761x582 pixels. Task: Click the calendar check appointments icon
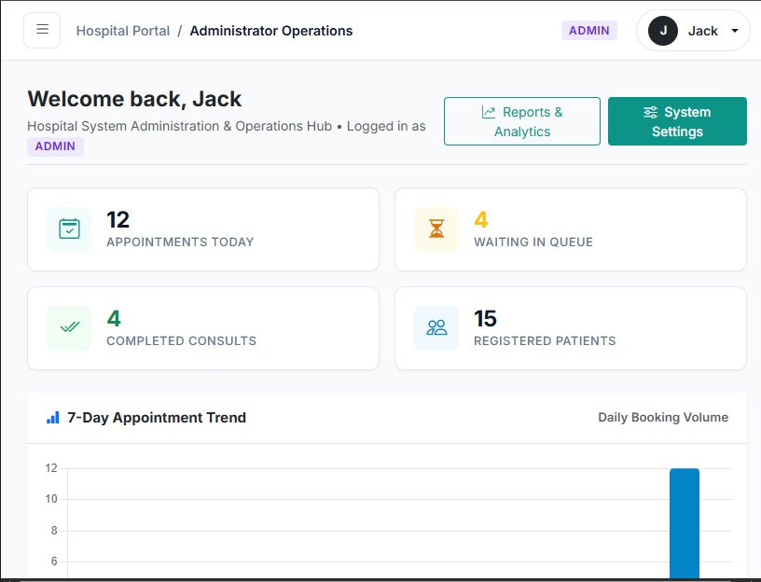69,229
